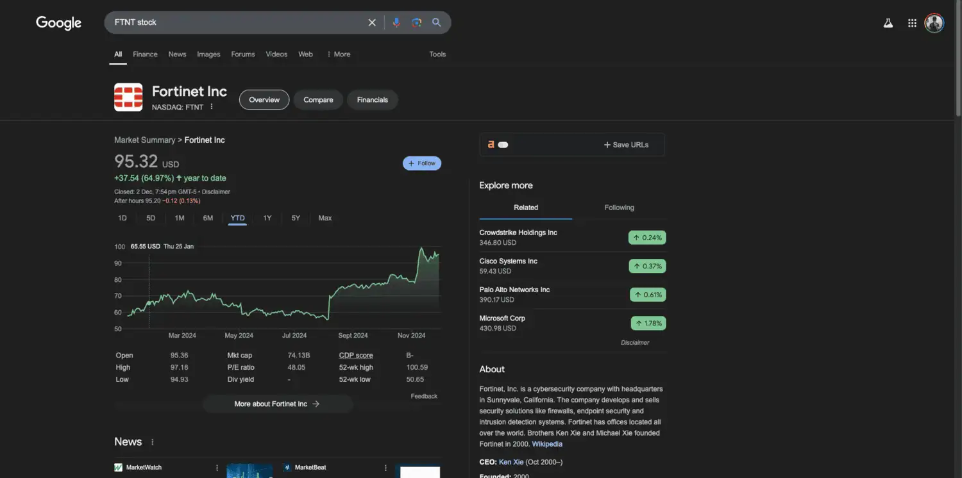Select the Financials chip
This screenshot has width=962, height=478.
click(373, 100)
